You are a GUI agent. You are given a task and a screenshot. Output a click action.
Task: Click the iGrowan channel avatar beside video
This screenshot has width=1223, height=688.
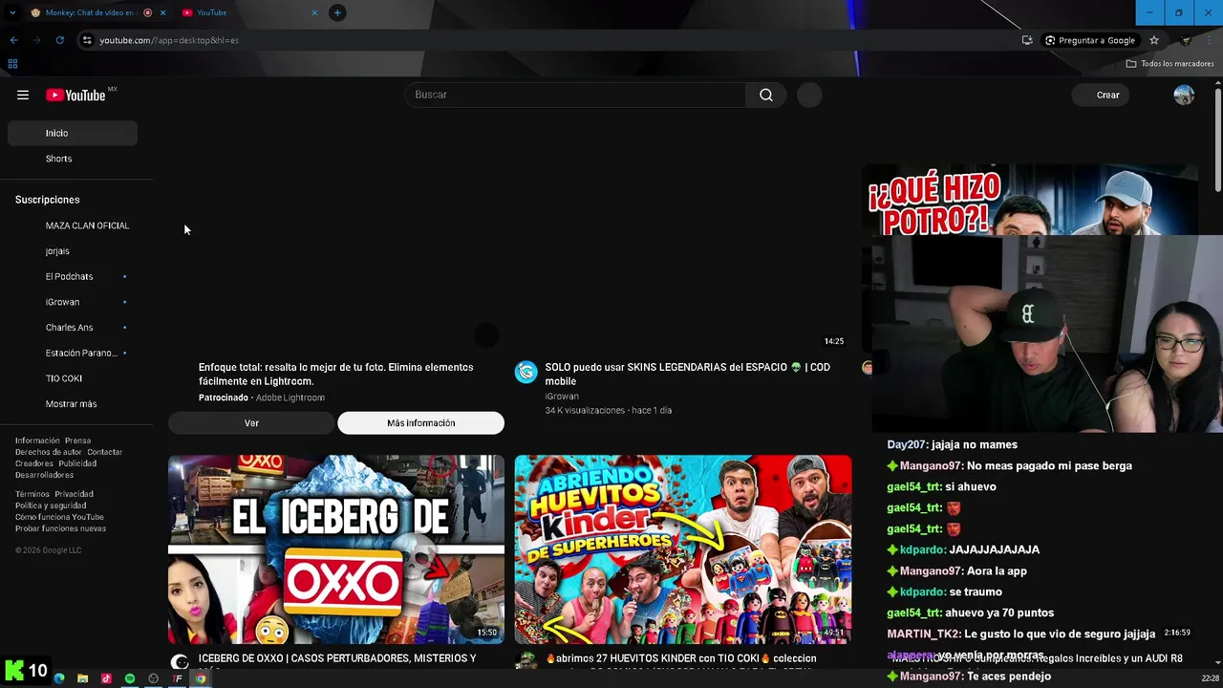coord(526,373)
